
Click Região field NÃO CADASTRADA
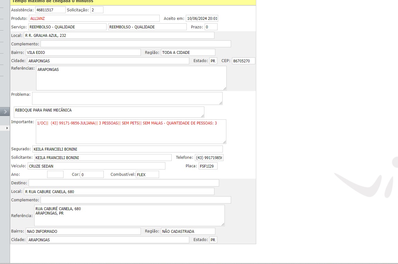tap(188, 231)
